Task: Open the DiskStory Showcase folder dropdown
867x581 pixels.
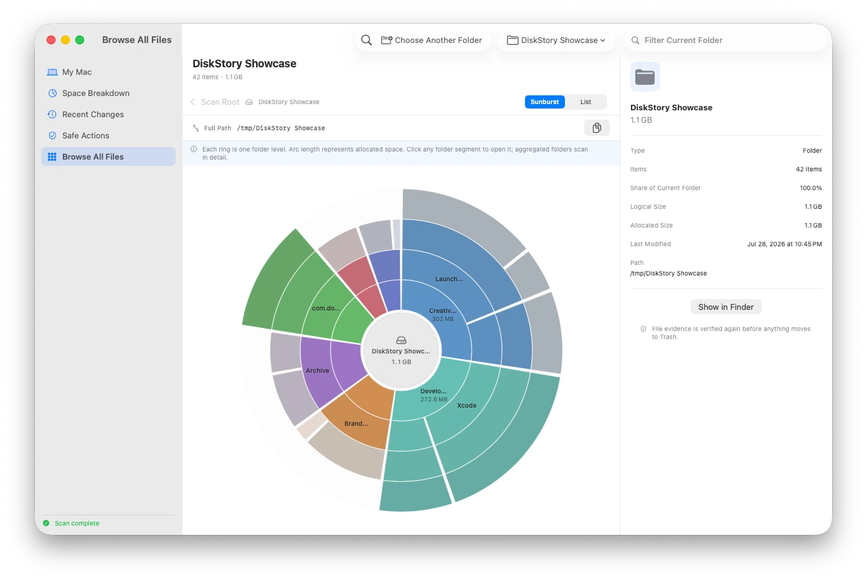Action: pyautogui.click(x=556, y=40)
